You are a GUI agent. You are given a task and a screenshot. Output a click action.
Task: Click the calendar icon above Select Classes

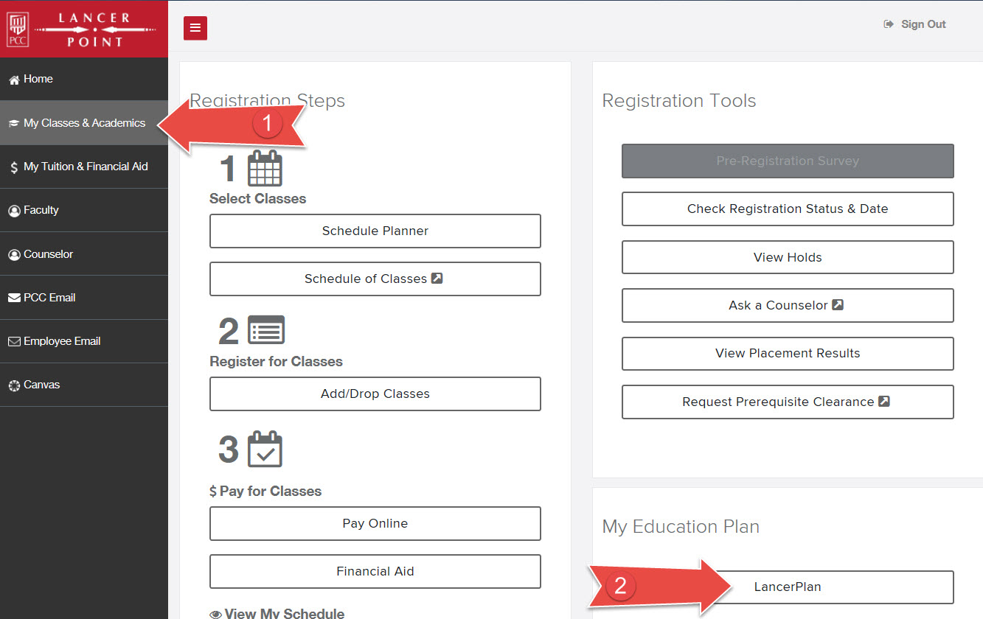tap(265, 169)
